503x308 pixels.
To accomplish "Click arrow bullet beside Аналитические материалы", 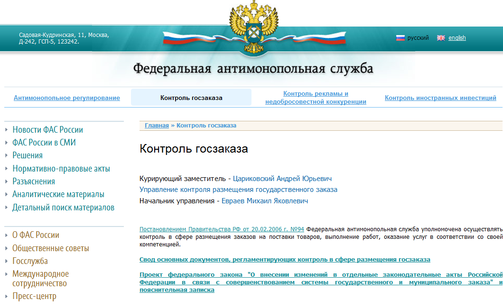I will pyautogui.click(x=7, y=194).
